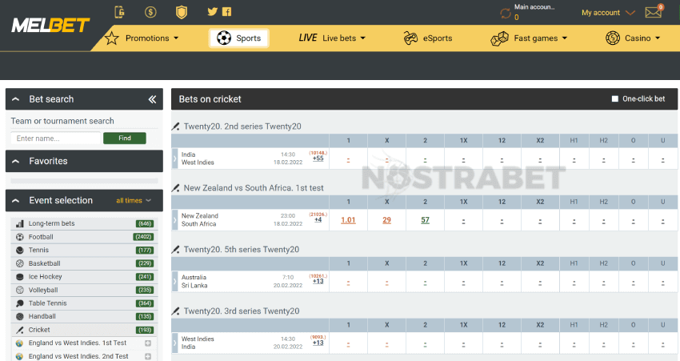Viewport: 680px width, 361px height.
Task: Expand the New Zealand vs South Africa row arrow
Action: coord(174,220)
